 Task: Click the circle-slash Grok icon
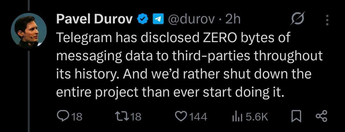(298, 19)
